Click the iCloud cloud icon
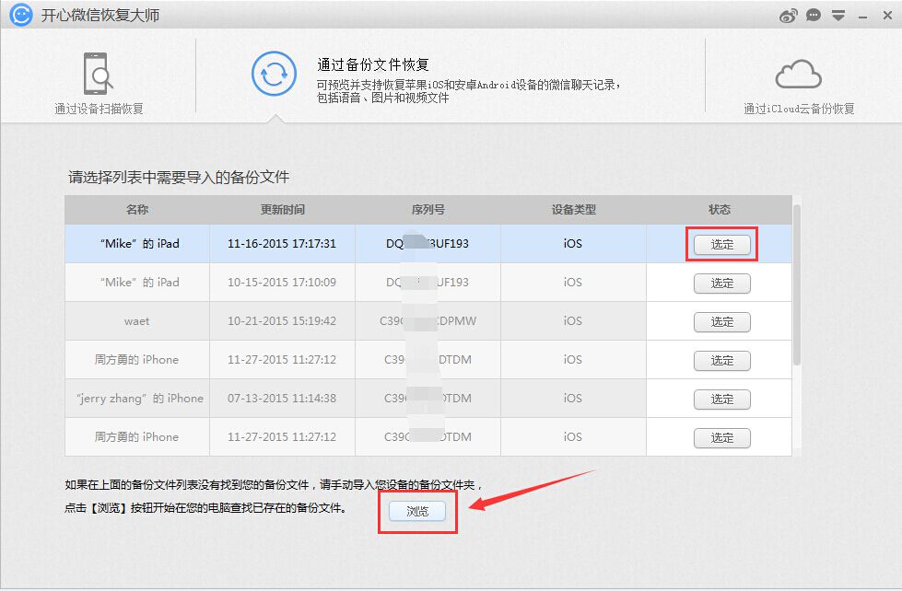The width and height of the screenshot is (902, 591). tap(798, 74)
